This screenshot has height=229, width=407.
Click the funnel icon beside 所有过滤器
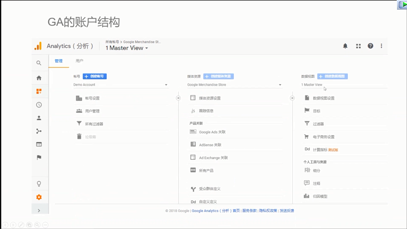(79, 123)
